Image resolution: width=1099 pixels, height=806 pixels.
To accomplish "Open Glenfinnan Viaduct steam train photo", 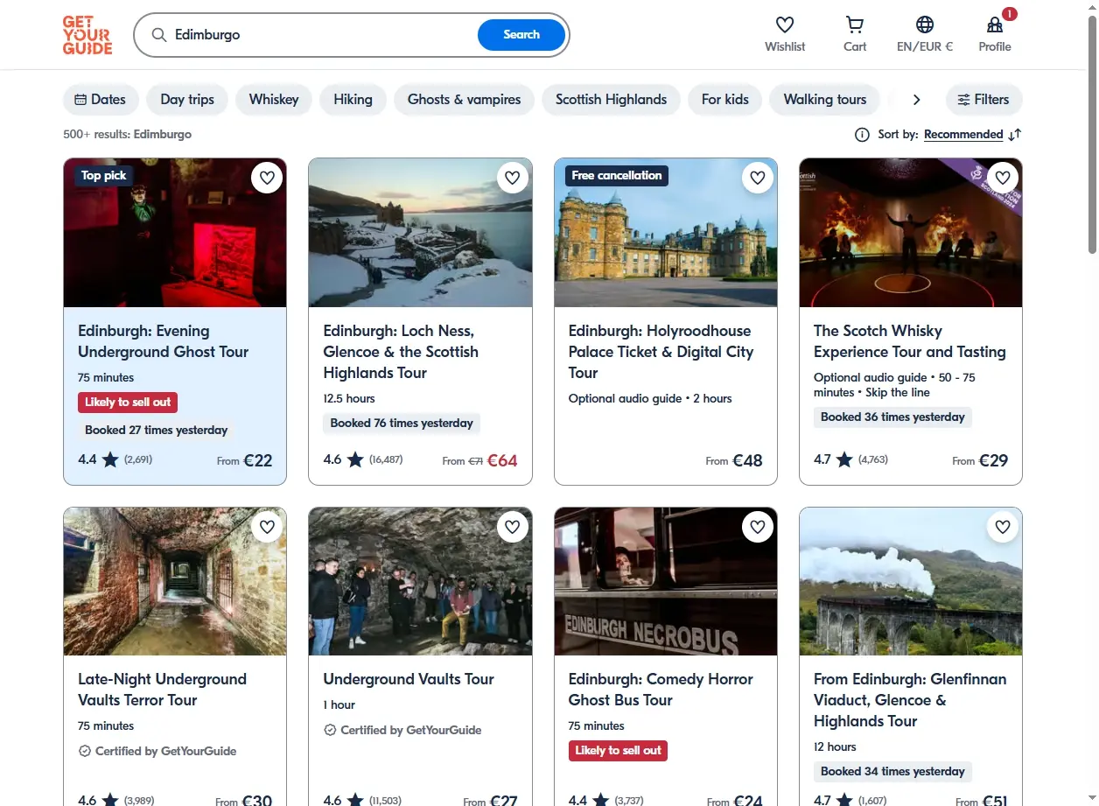I will point(911,581).
